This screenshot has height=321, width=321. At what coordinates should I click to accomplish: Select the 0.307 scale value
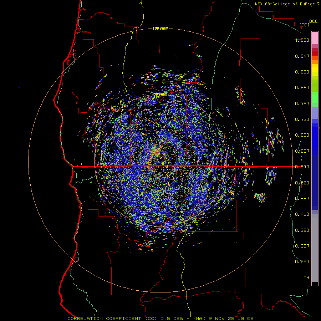pos(302,246)
